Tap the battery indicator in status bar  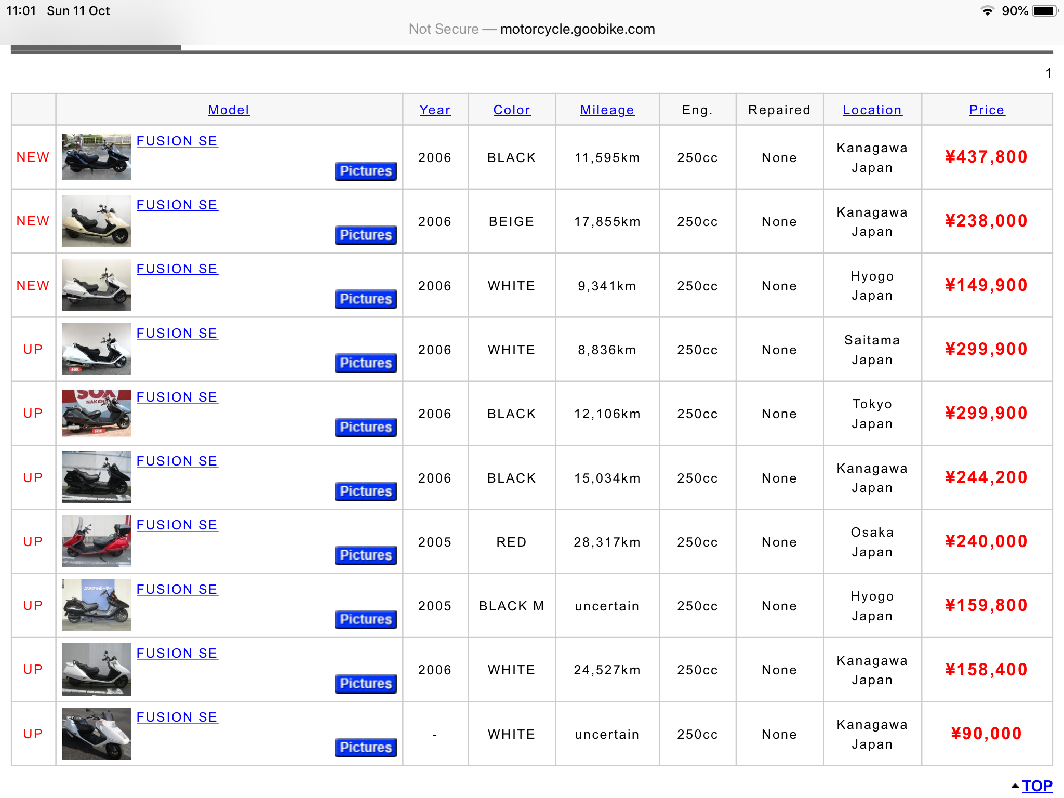coord(1044,11)
